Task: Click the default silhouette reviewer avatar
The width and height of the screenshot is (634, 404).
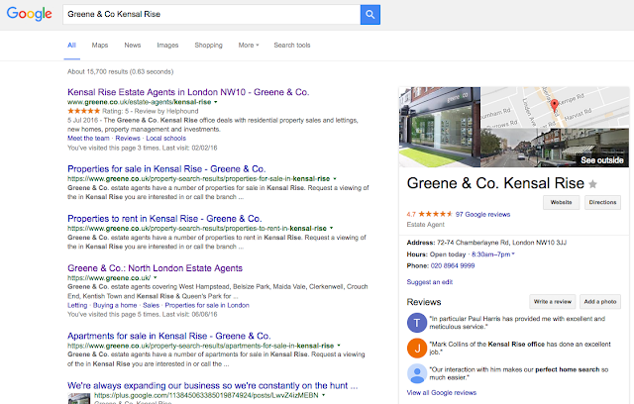Action: click(x=417, y=373)
